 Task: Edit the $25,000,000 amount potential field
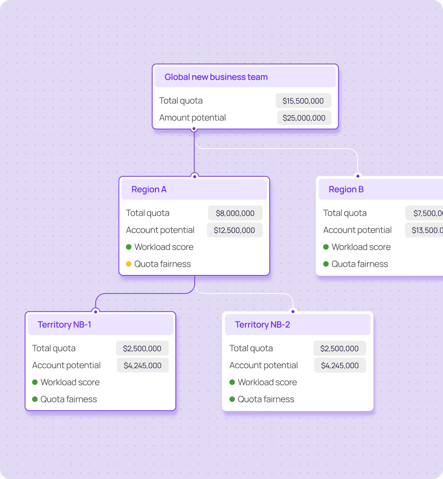304,118
